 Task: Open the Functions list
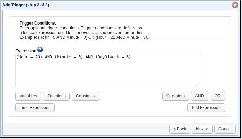[x=56, y=96]
